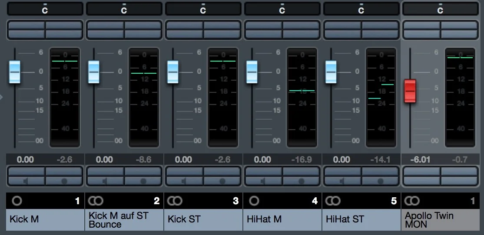Click the level meter of Kick ST
The image size is (484, 235).
[x=223, y=97]
